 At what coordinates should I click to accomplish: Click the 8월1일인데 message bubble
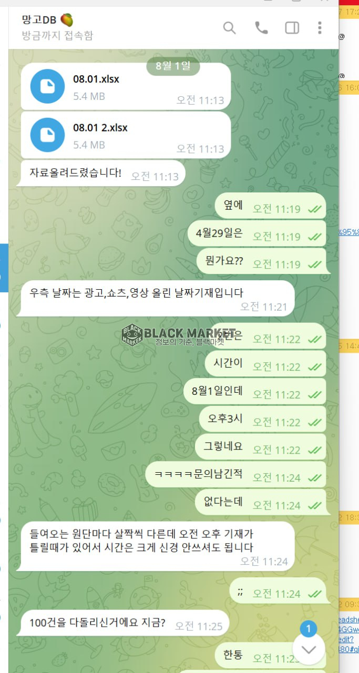point(255,392)
